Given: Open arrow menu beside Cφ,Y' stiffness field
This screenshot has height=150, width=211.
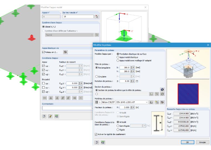Looking at the screenshot, I should point(82,88).
